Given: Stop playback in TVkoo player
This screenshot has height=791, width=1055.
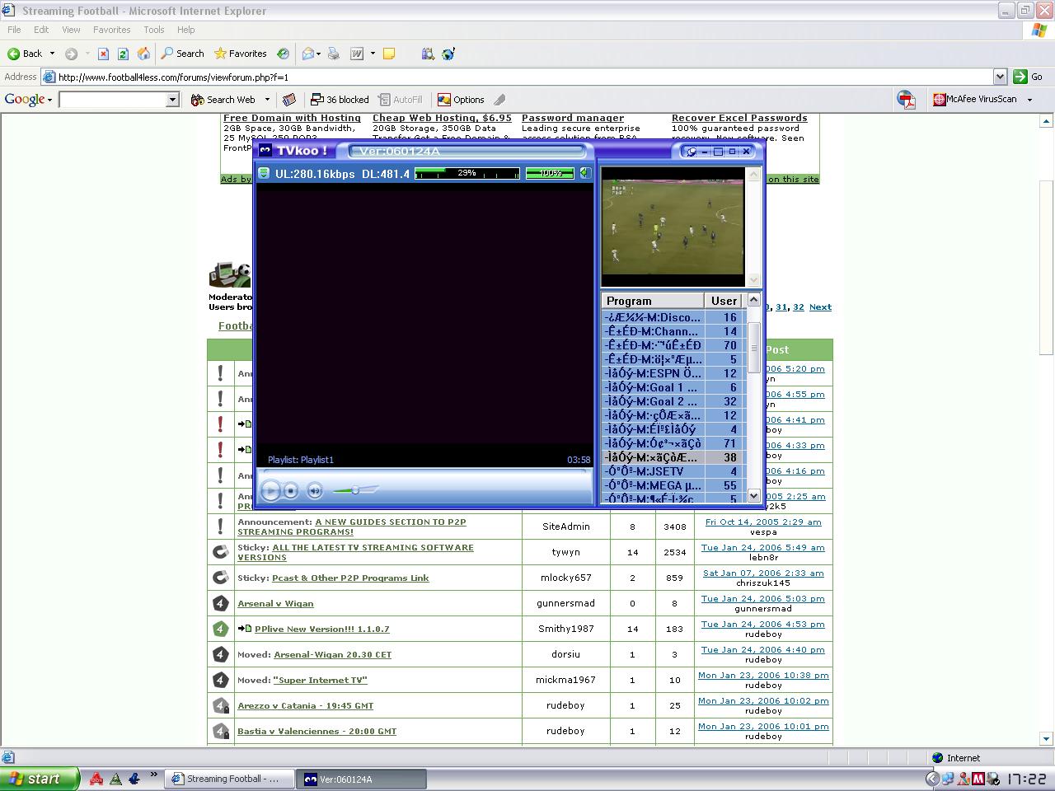Looking at the screenshot, I should point(291,490).
